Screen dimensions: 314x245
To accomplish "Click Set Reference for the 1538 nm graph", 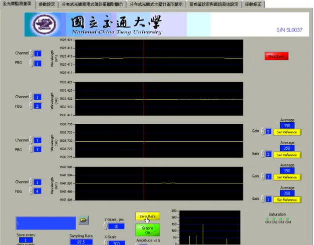I will 287,177.
